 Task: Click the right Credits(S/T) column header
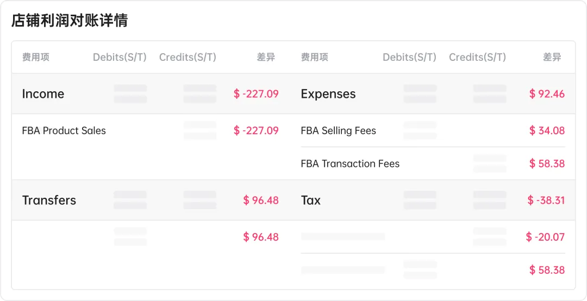point(477,57)
